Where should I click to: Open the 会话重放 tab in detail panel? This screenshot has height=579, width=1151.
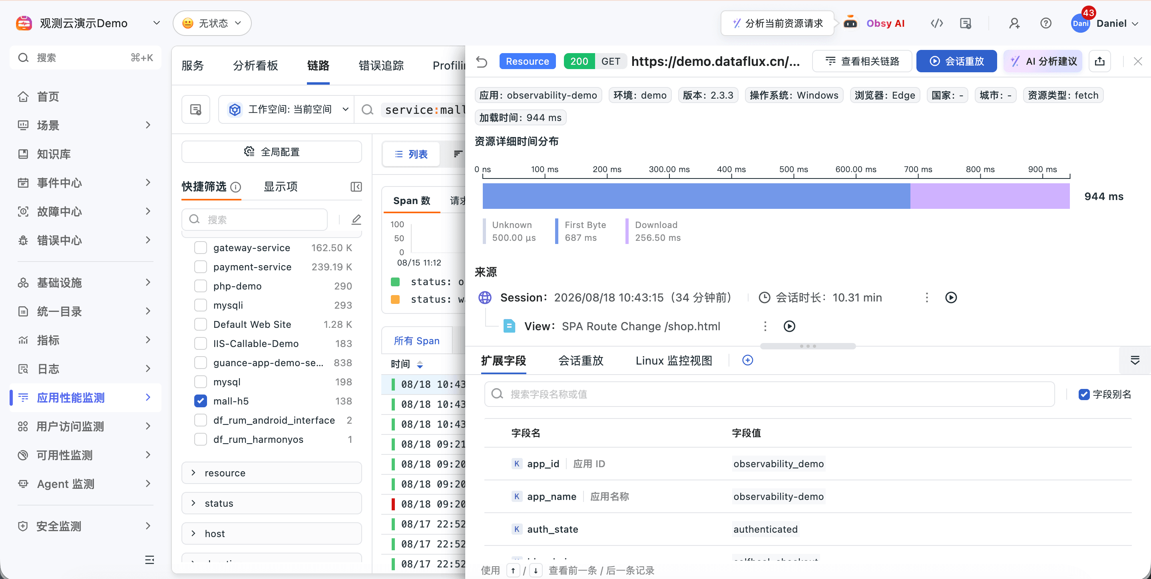click(581, 360)
